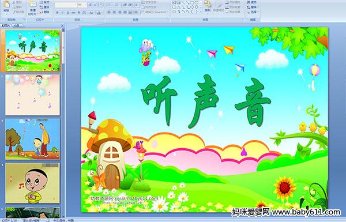Screen dimensions: 346x222
Task: Select the left brace shape
Action: coord(193,12)
